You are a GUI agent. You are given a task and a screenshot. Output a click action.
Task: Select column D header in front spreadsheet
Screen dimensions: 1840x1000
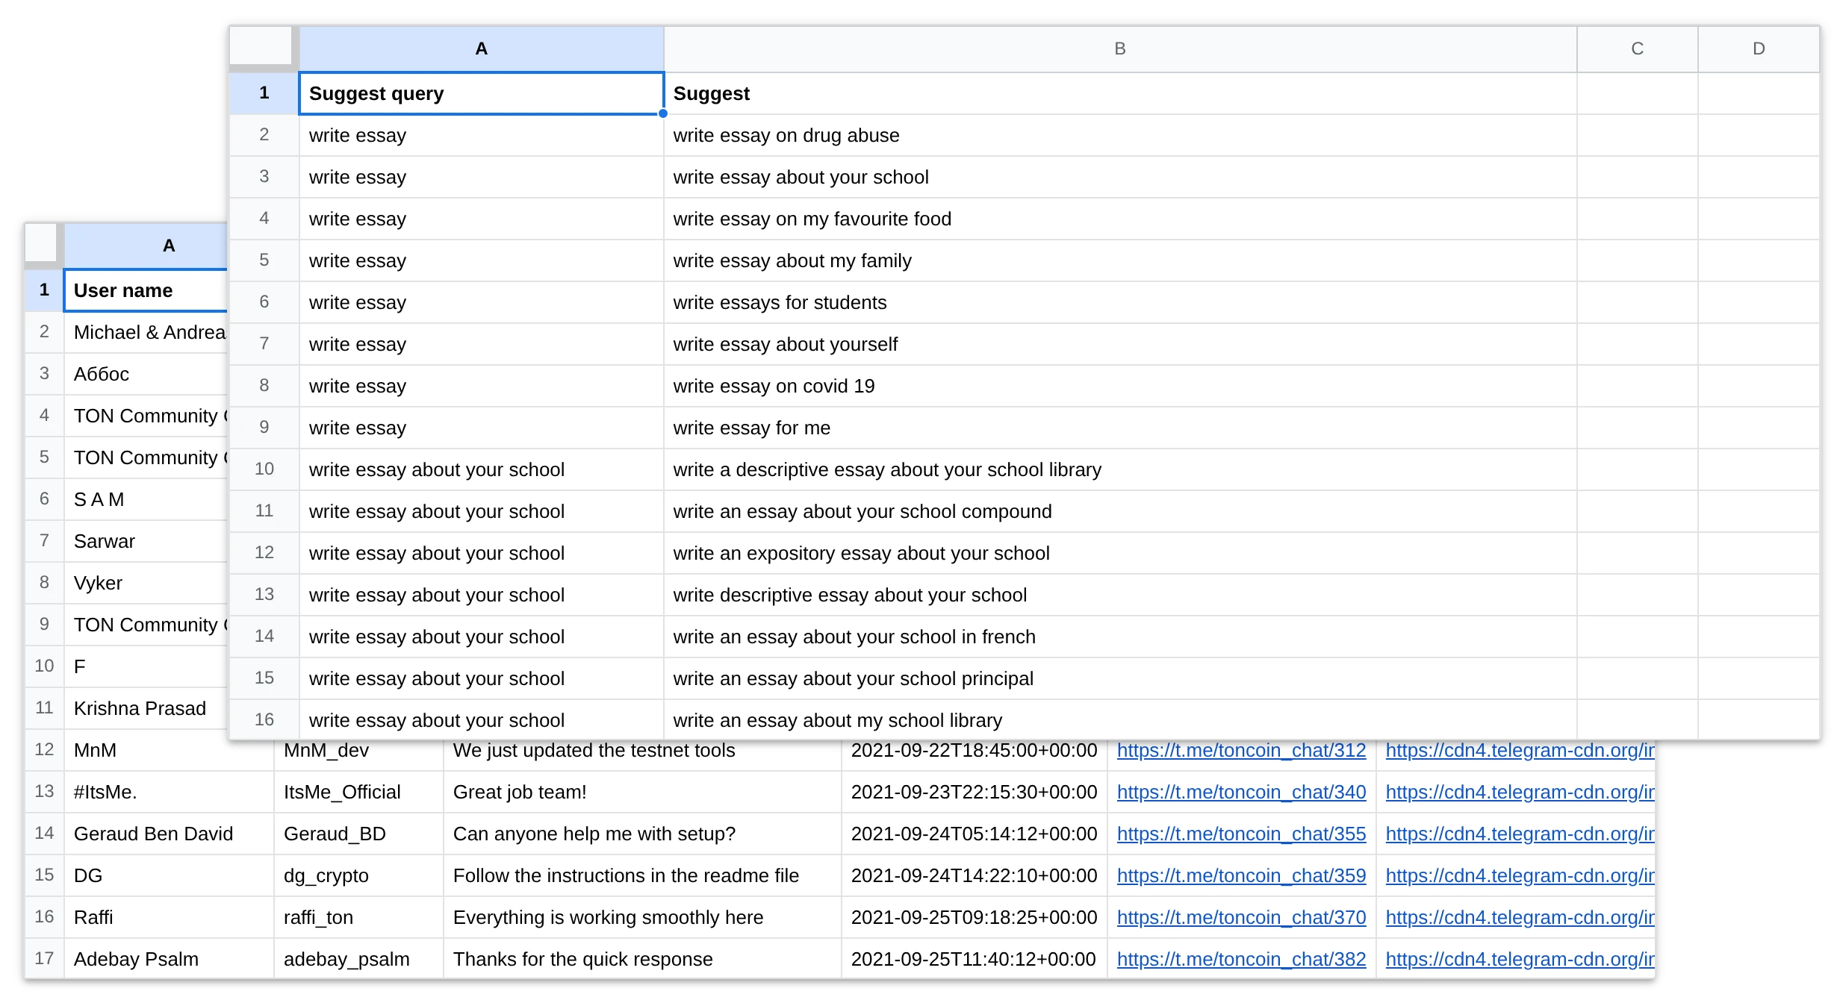pyautogui.click(x=1759, y=49)
